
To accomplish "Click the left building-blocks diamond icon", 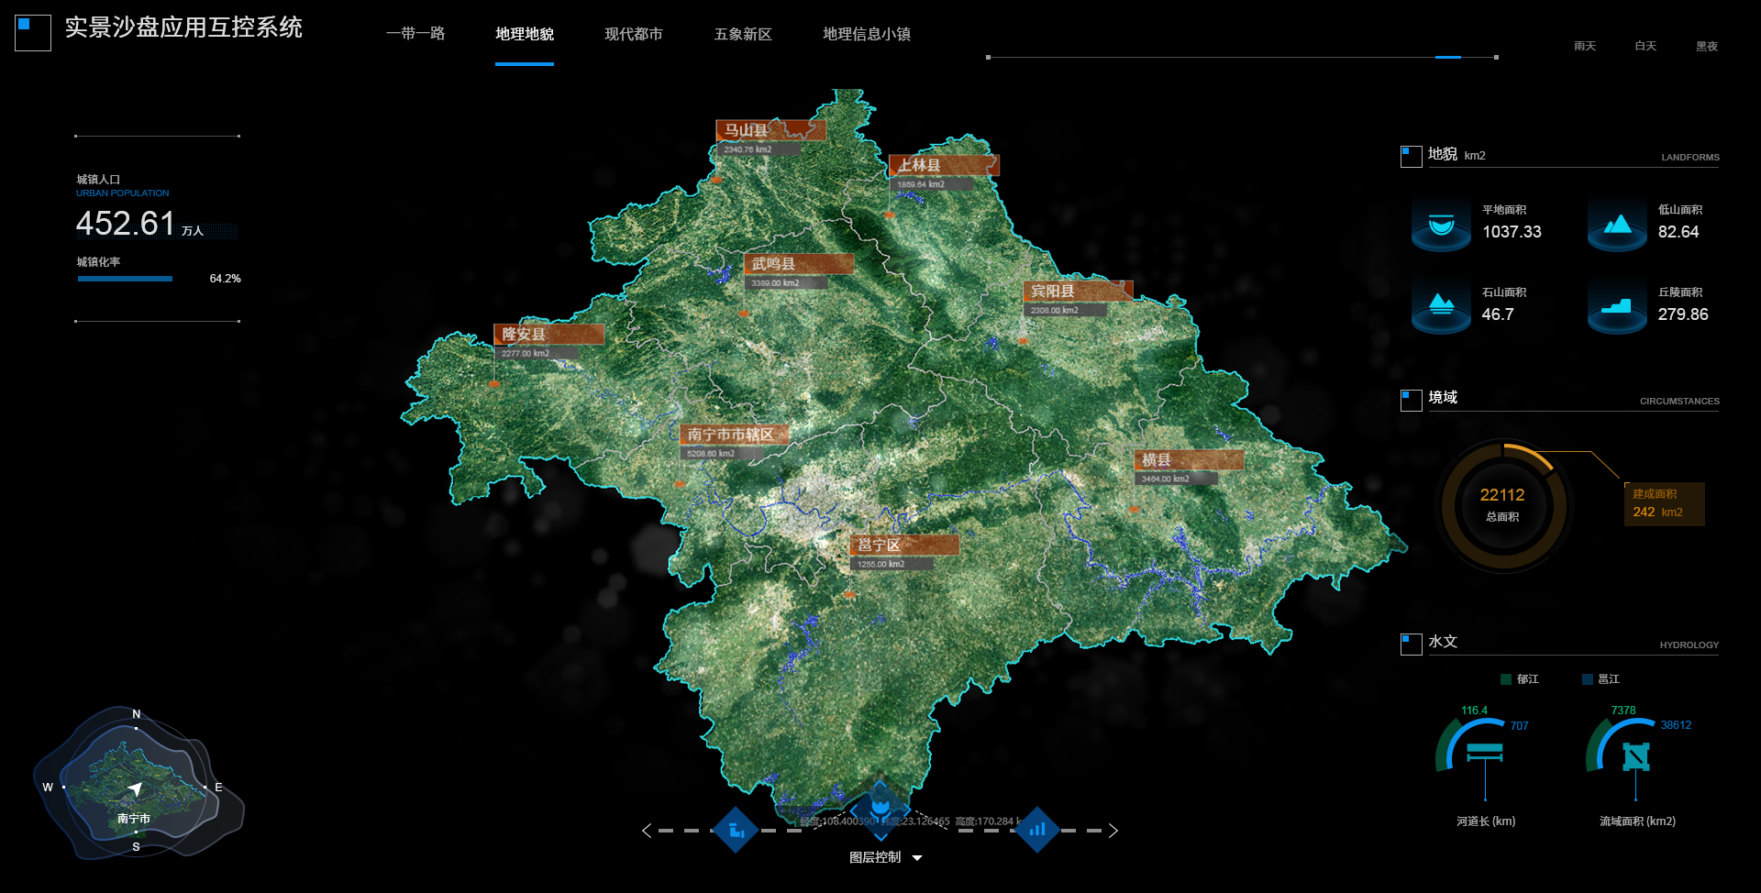I will [736, 830].
